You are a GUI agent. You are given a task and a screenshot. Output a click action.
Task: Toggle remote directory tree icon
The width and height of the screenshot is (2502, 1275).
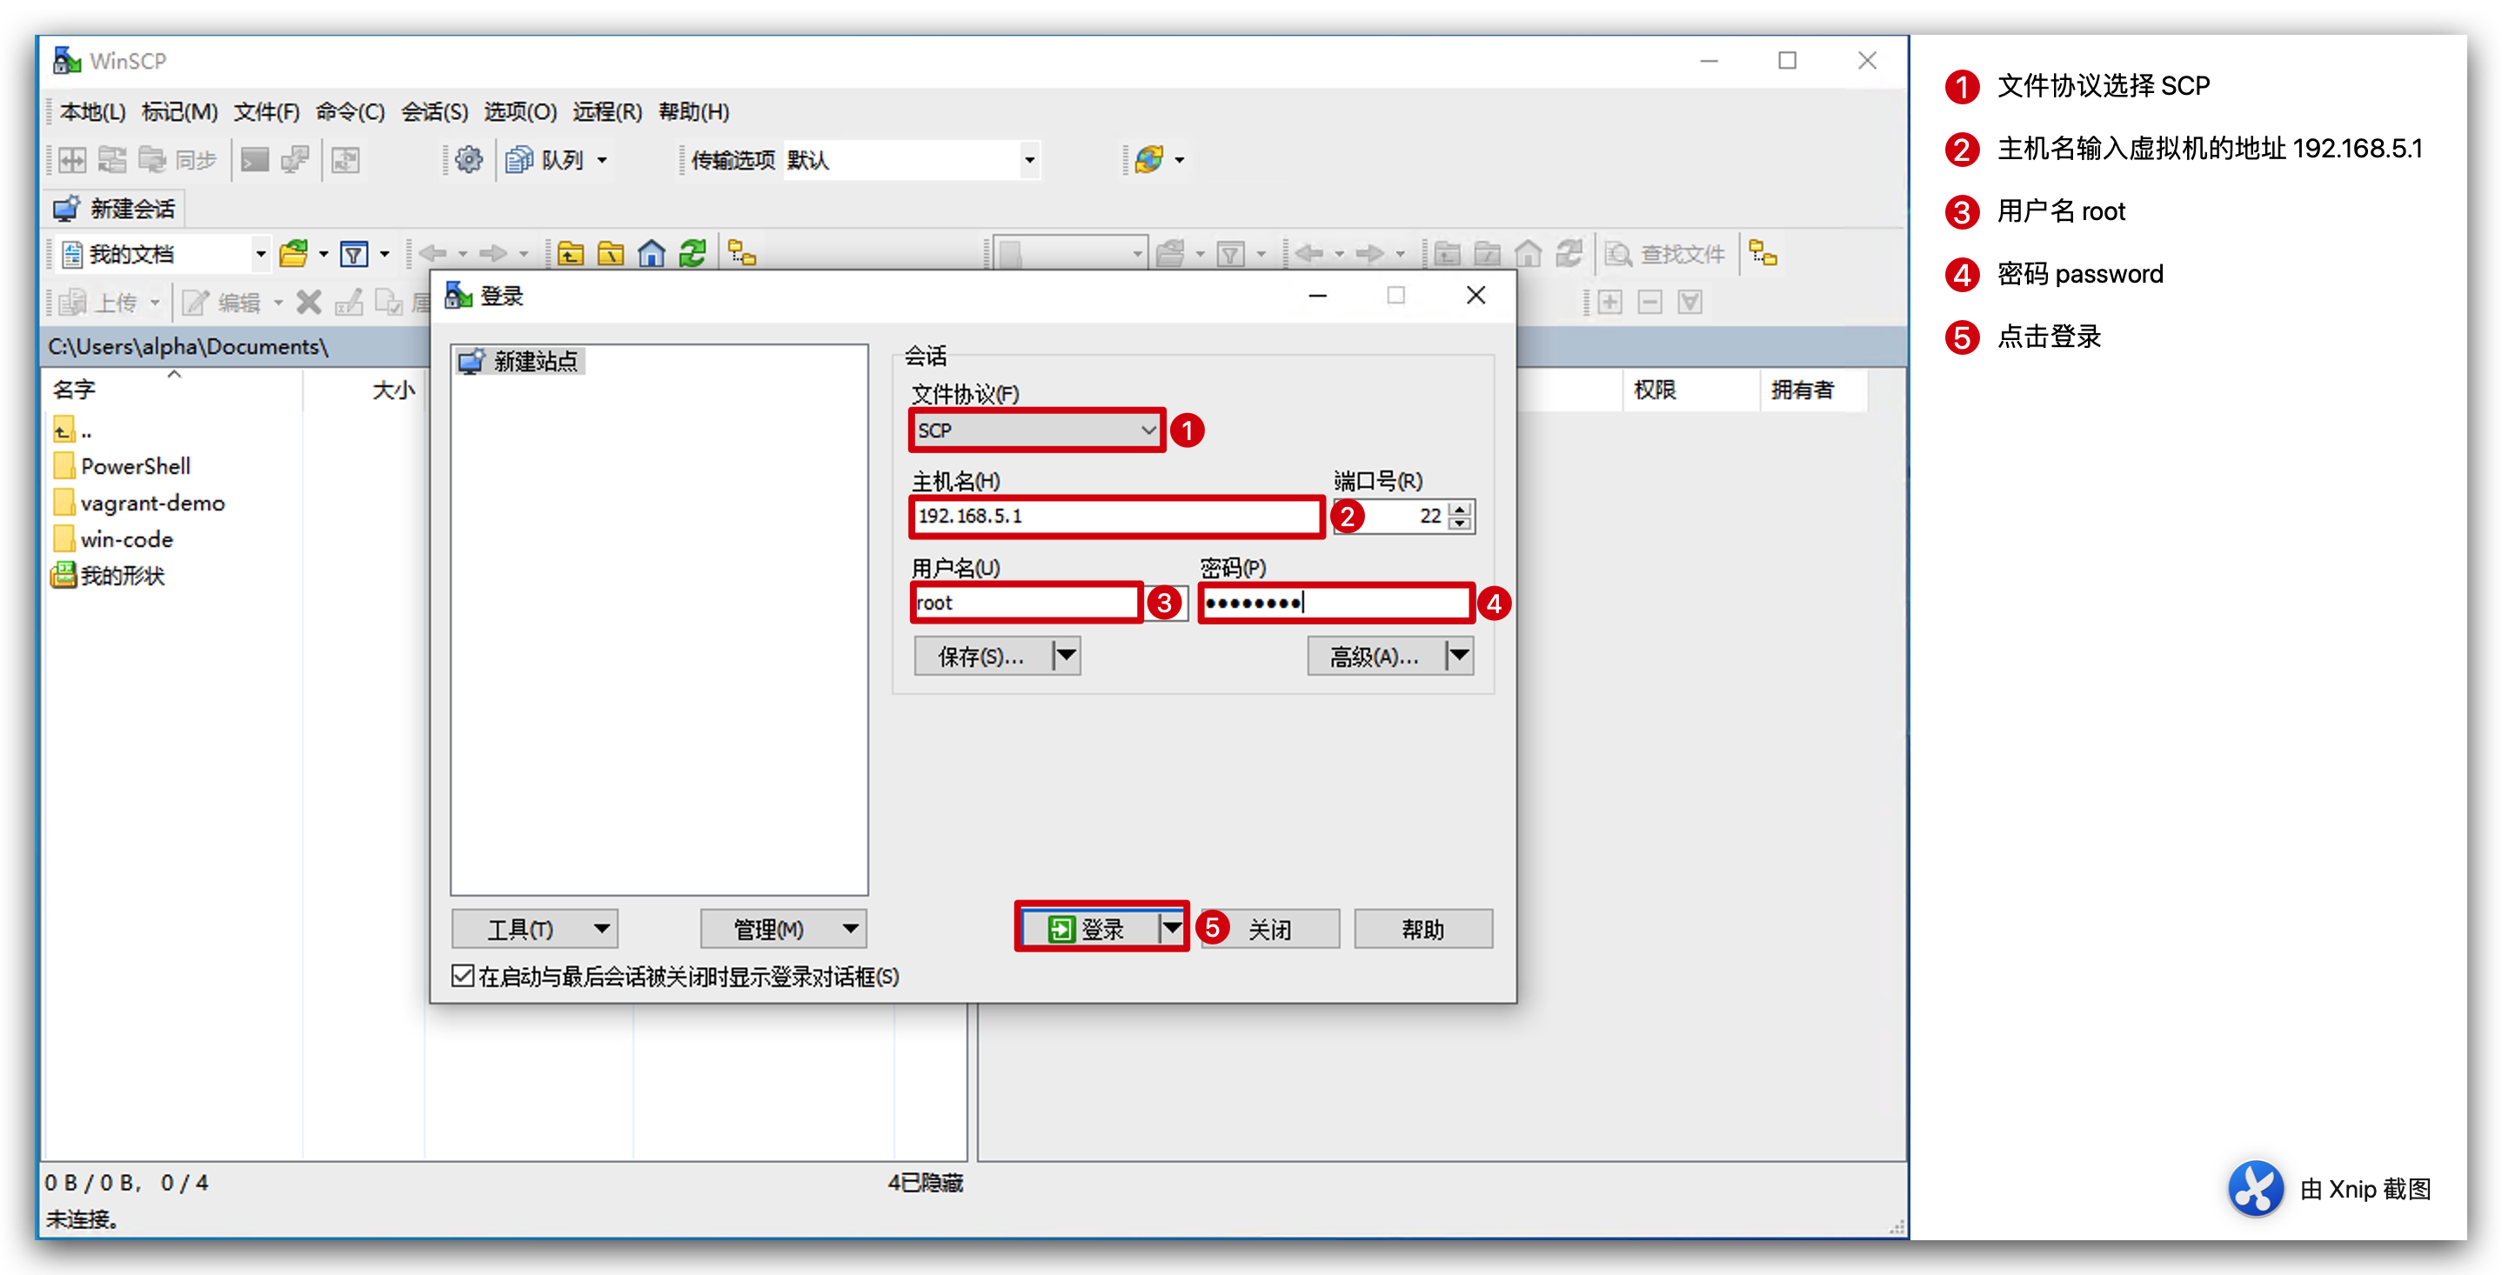pyautogui.click(x=1763, y=255)
